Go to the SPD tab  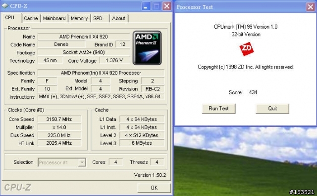tap(100, 18)
